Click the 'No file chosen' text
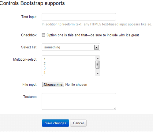Screen dimensions: 153x136 [x=76, y=85]
